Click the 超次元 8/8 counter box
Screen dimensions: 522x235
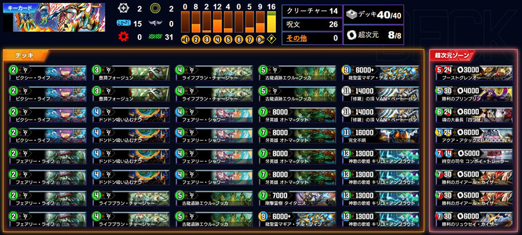coord(373,35)
